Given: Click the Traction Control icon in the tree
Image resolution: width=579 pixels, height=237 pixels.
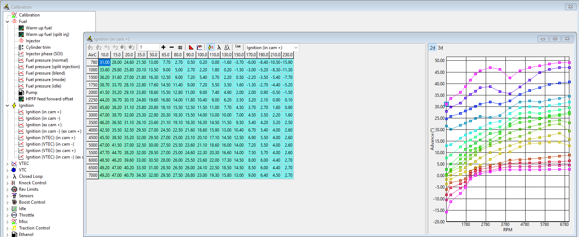Looking at the screenshot, I should (14, 228).
